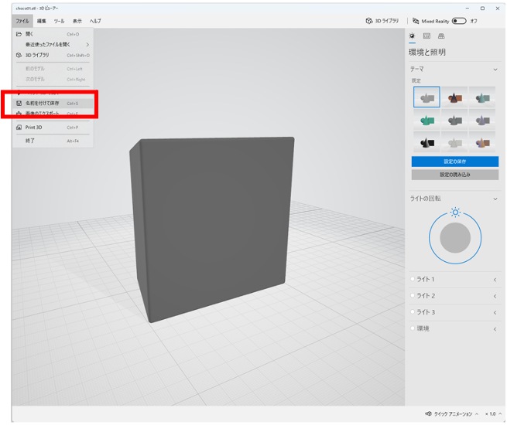Click the Mixed Reality icon
Image resolution: width=507 pixels, height=425 pixels.
(416, 21)
